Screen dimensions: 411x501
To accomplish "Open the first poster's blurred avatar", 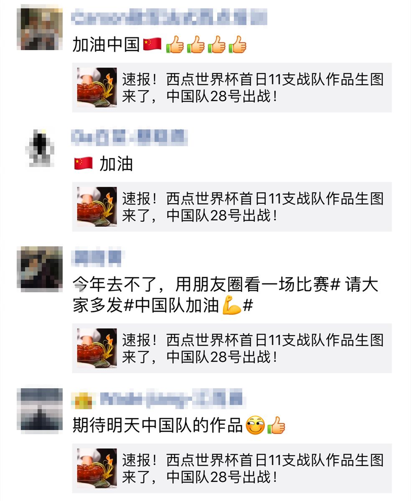I will click(x=42, y=28).
